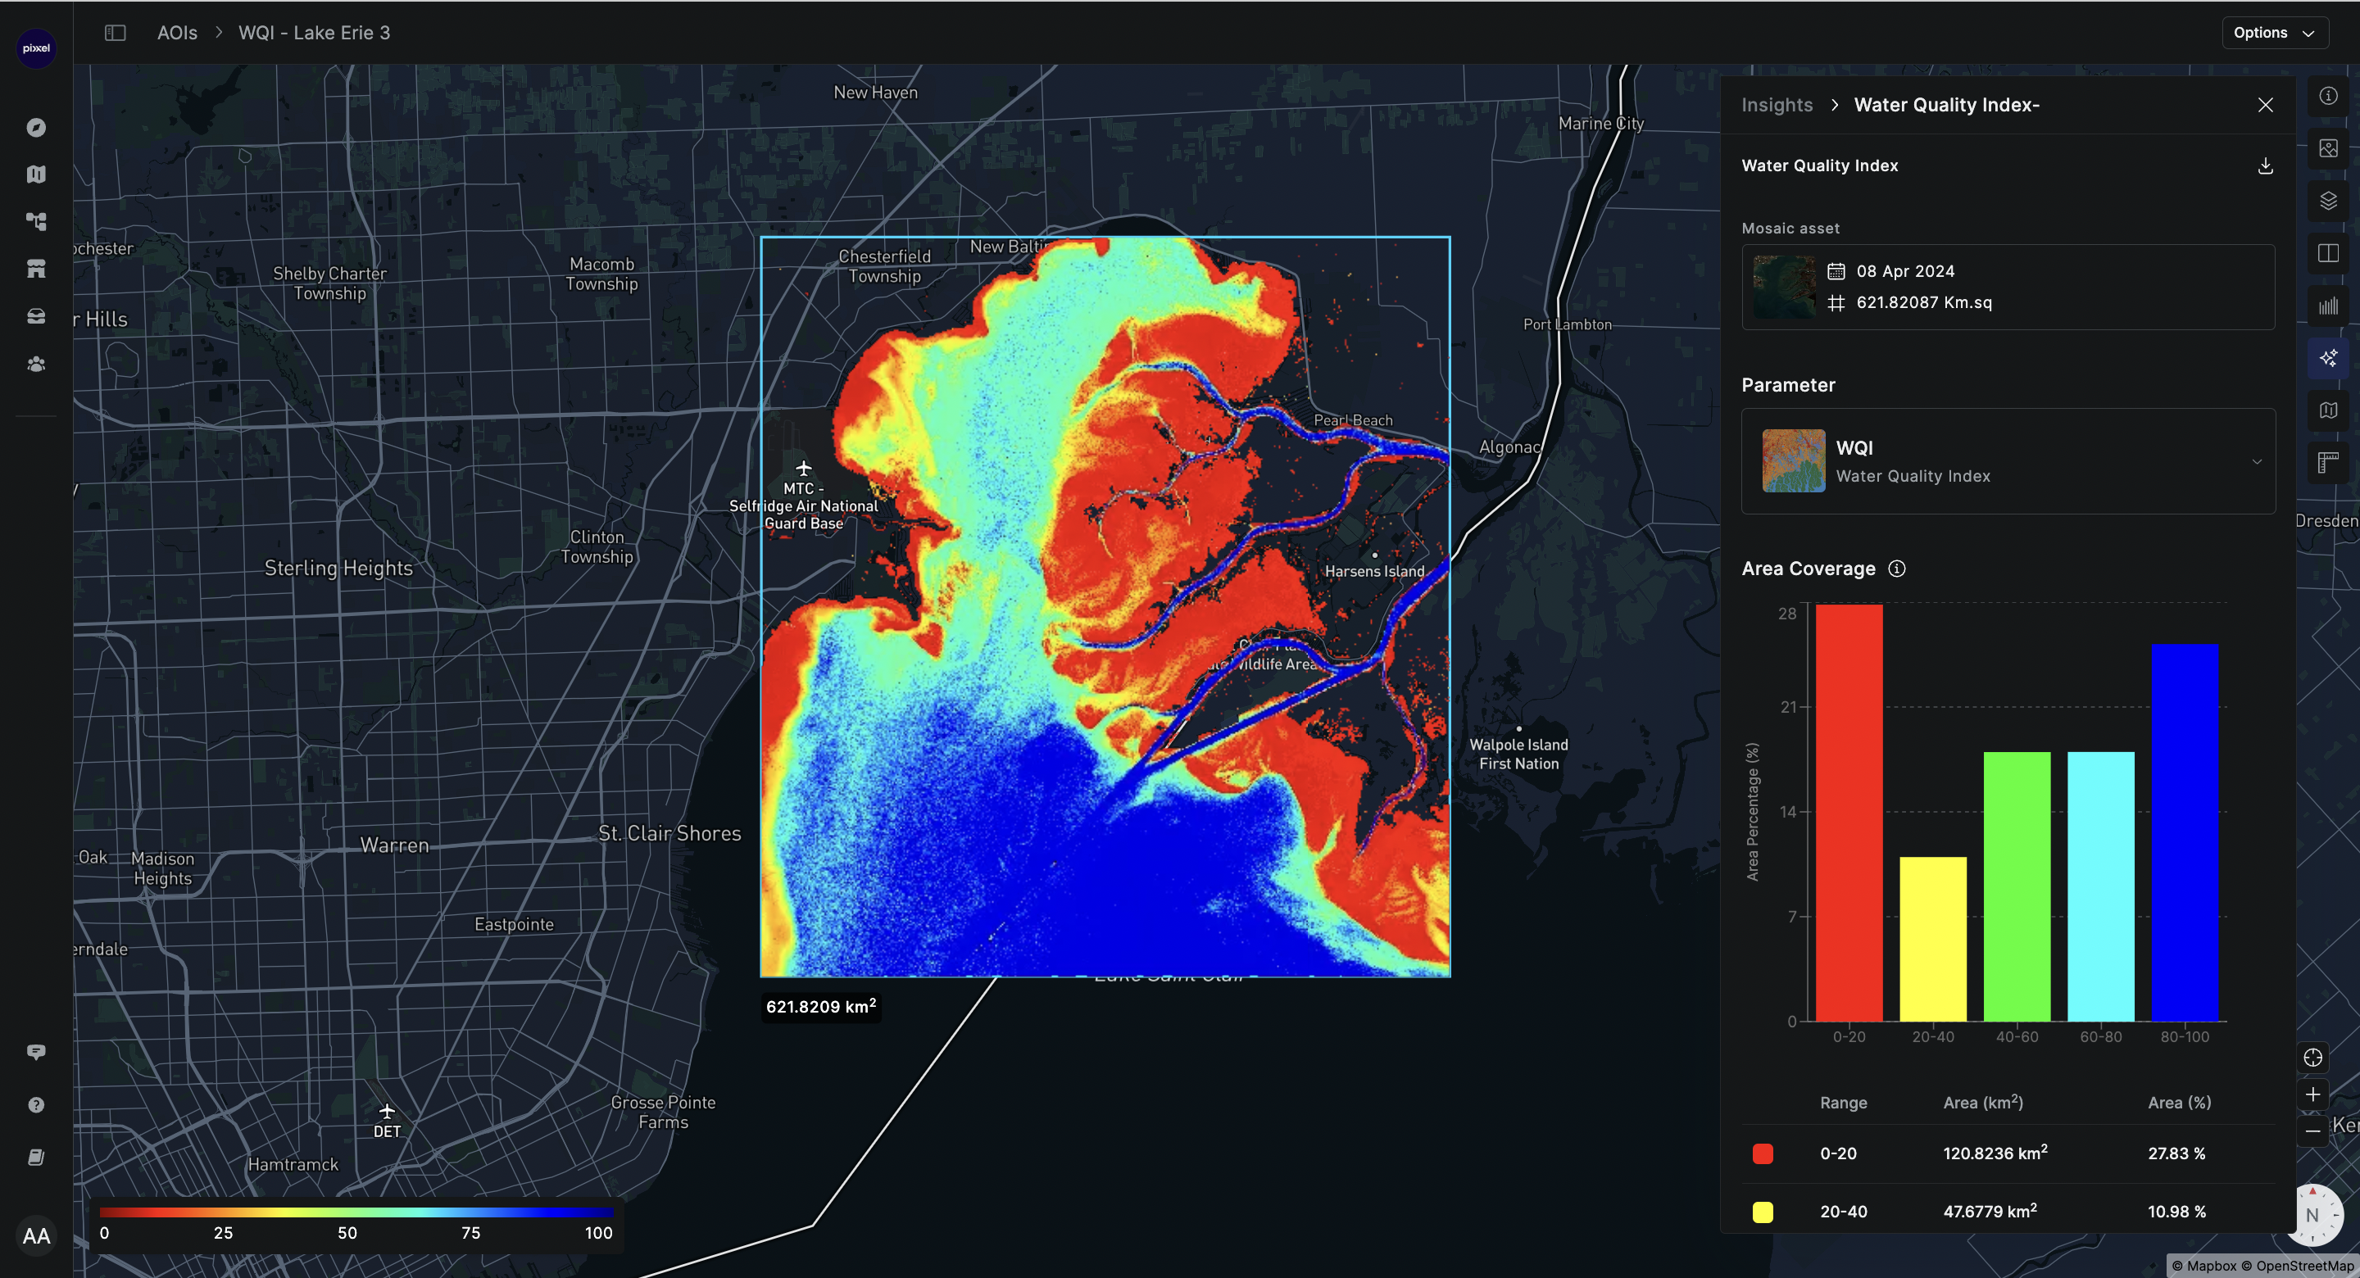
Task: Click the feedback chat bubble icon
Action: pyautogui.click(x=36, y=1051)
